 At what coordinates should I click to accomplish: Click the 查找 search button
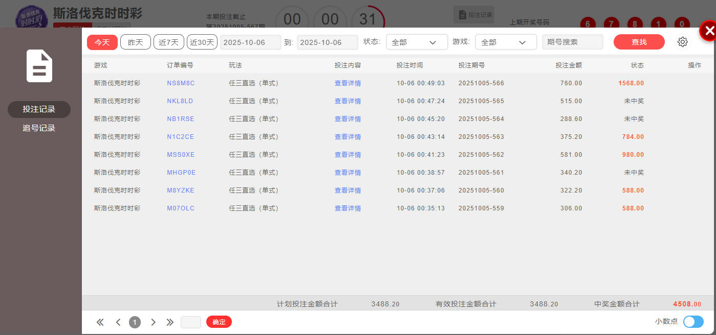tap(639, 42)
